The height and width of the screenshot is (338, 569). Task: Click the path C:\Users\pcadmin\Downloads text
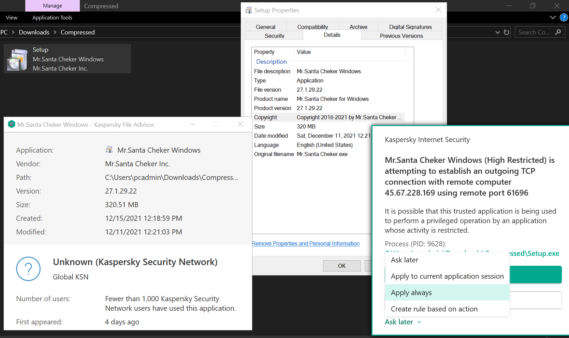[x=172, y=178]
